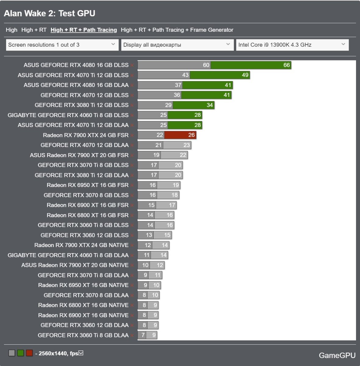Click the grey legend color swatch

pyautogui.click(x=12, y=353)
